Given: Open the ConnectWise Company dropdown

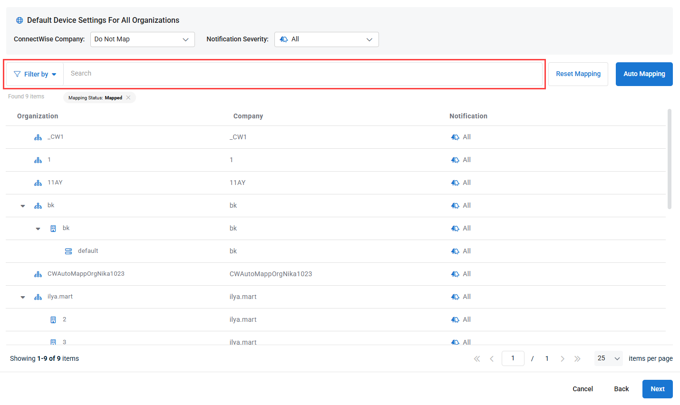Looking at the screenshot, I should 142,39.
